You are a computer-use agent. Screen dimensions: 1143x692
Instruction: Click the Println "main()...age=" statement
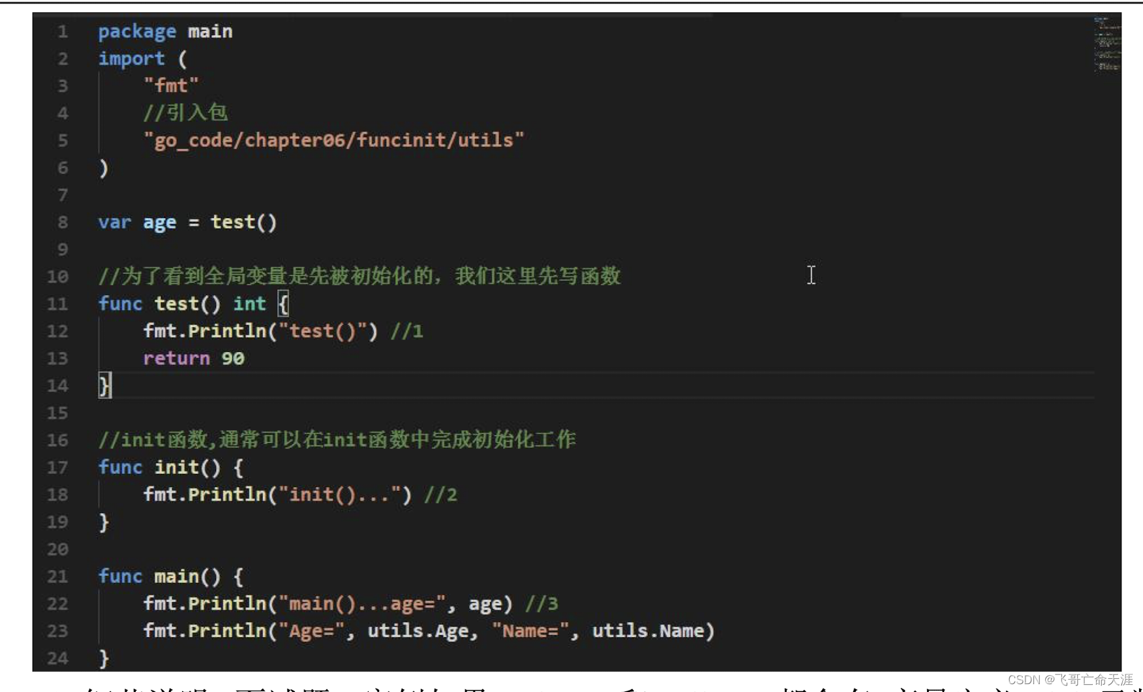(x=328, y=604)
